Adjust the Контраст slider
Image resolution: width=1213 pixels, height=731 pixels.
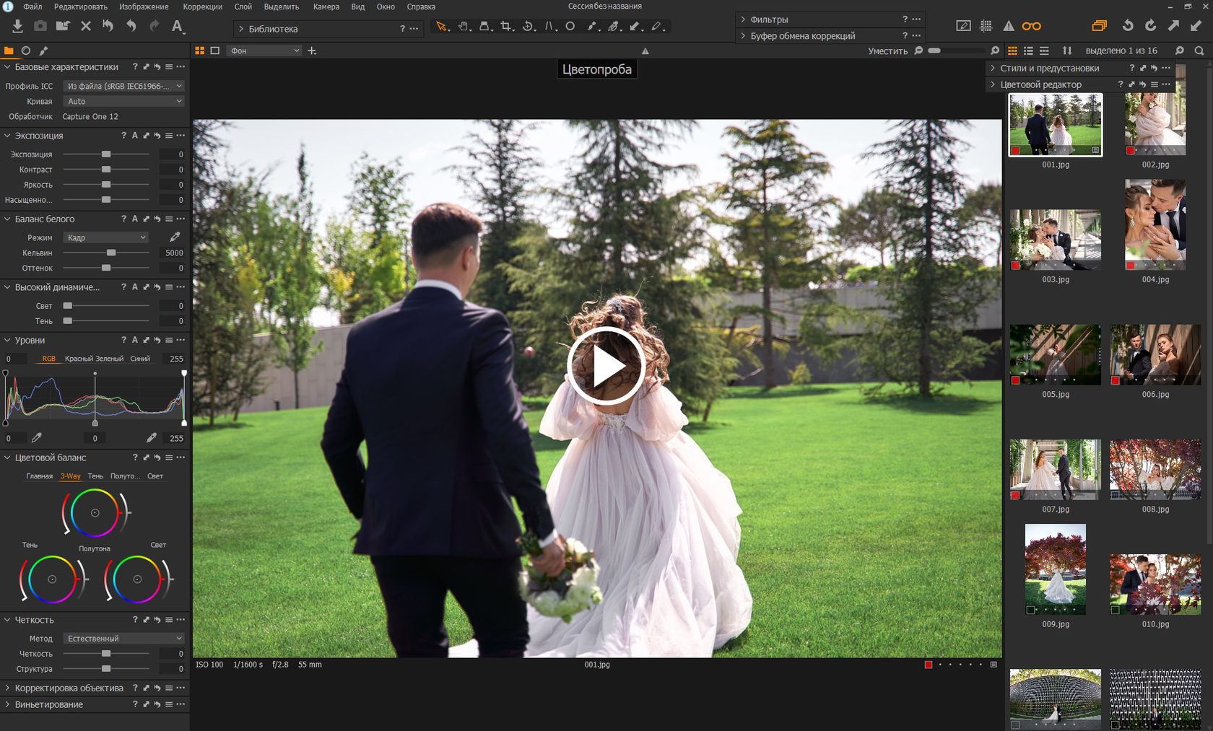106,170
